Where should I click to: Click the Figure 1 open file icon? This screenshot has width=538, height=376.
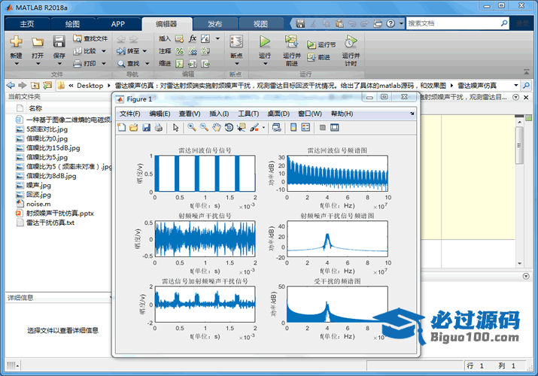coord(134,128)
